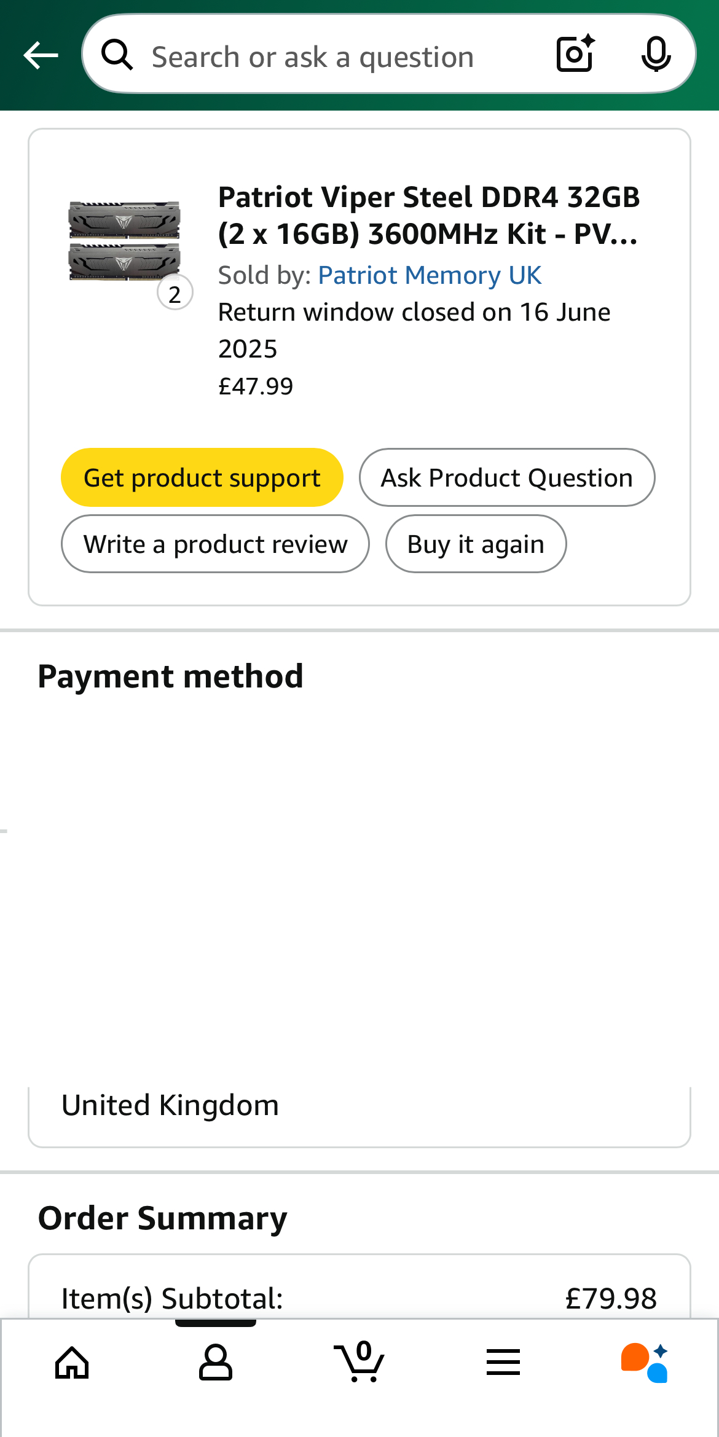Open the hamburger menu tab
This screenshot has height=1437, width=719.
[503, 1363]
